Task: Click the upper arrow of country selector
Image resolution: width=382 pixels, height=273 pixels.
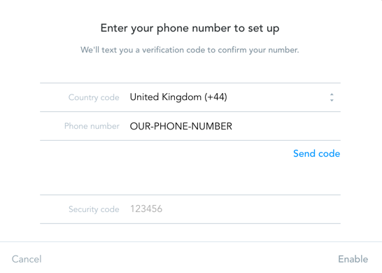Action: click(332, 94)
